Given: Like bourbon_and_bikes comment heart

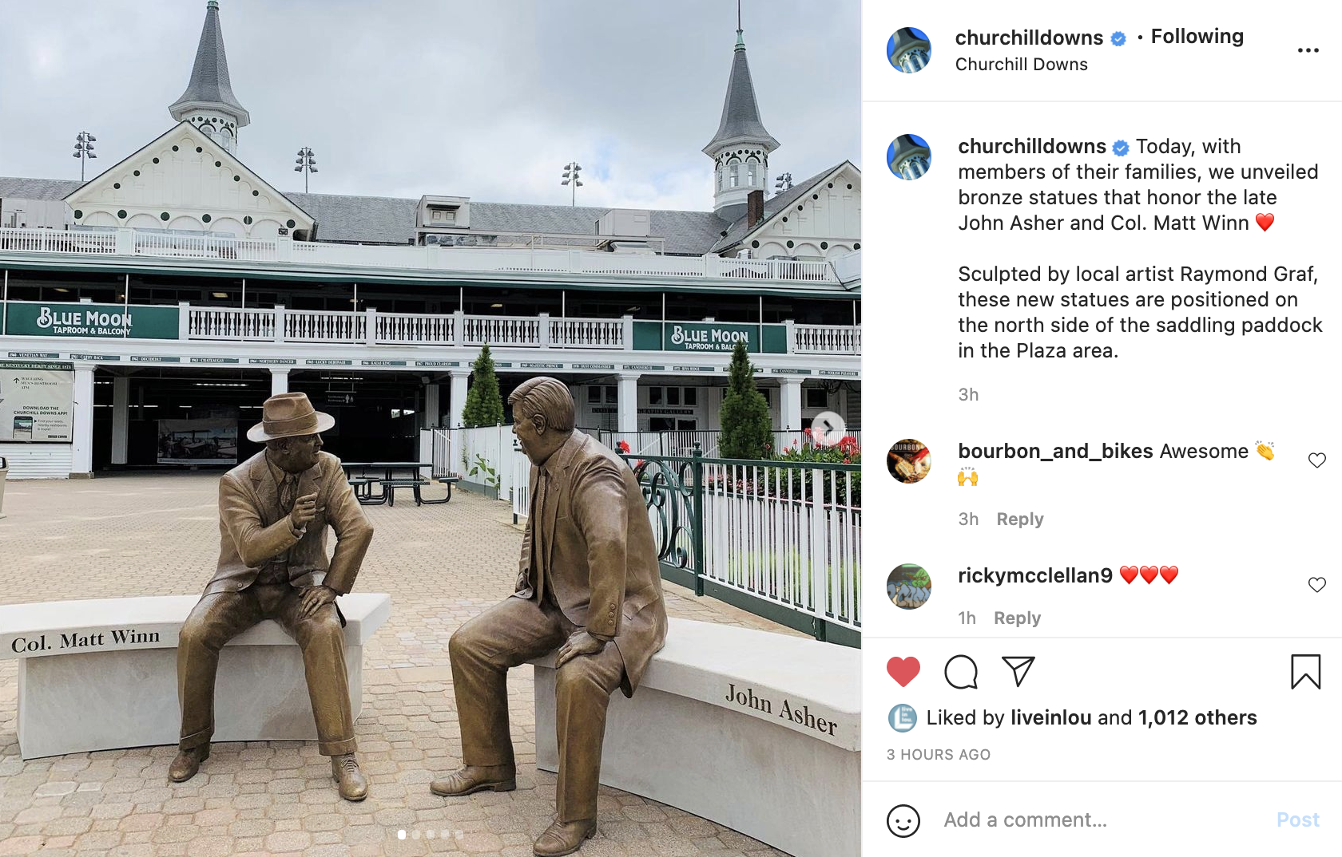Looking at the screenshot, I should point(1317,460).
